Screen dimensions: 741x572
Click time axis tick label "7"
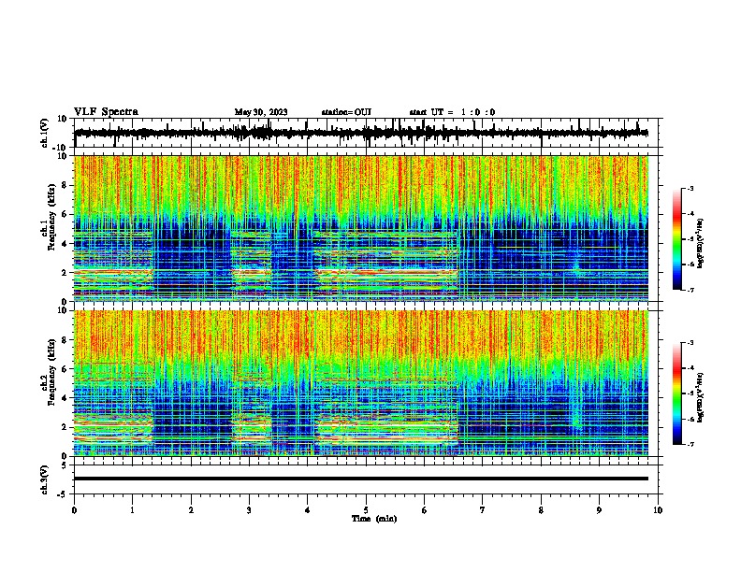[x=483, y=510]
